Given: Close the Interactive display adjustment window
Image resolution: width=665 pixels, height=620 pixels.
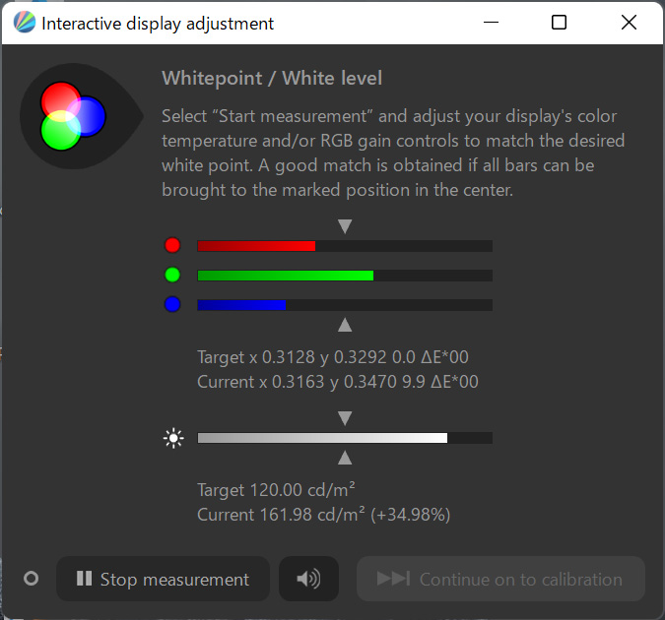Looking at the screenshot, I should 629,23.
